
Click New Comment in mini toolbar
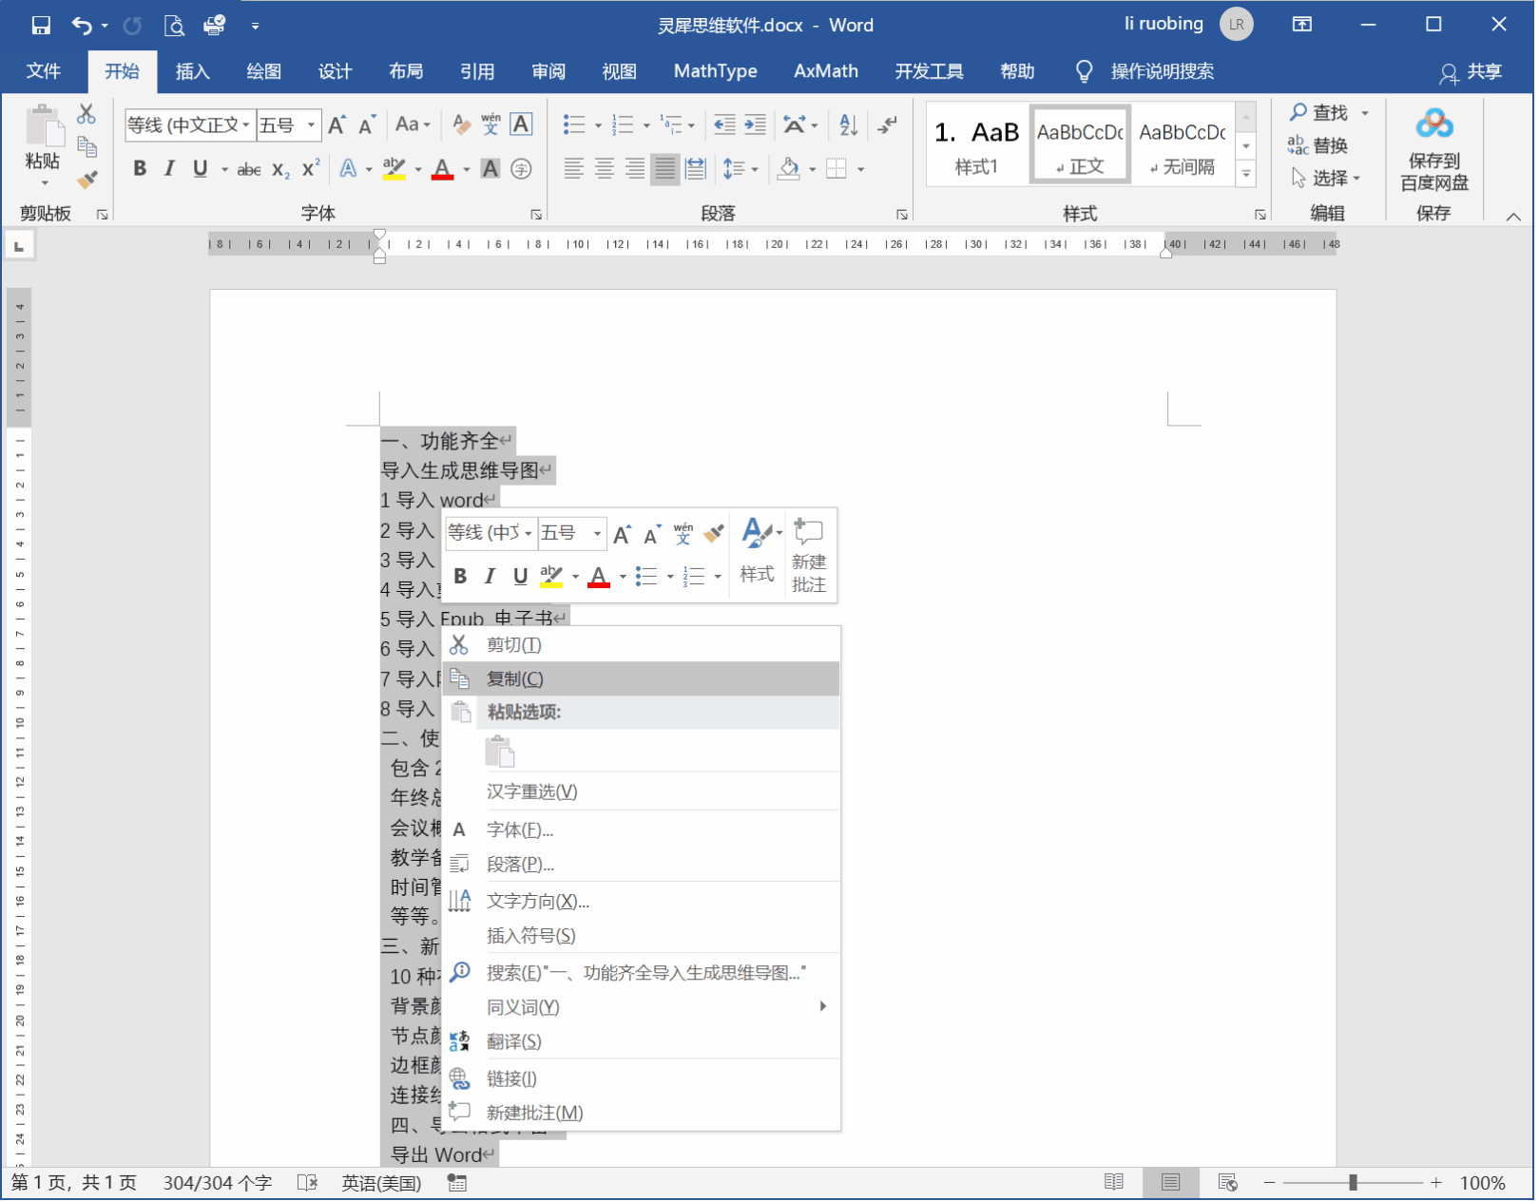click(810, 557)
